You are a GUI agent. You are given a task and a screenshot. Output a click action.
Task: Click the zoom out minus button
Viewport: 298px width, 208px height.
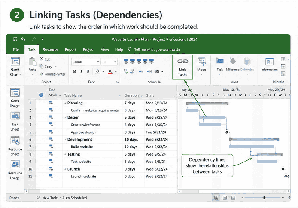(x=242, y=198)
